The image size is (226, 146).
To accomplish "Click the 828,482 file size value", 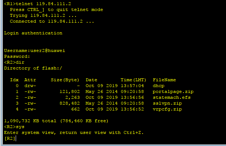I will pos(70,104).
